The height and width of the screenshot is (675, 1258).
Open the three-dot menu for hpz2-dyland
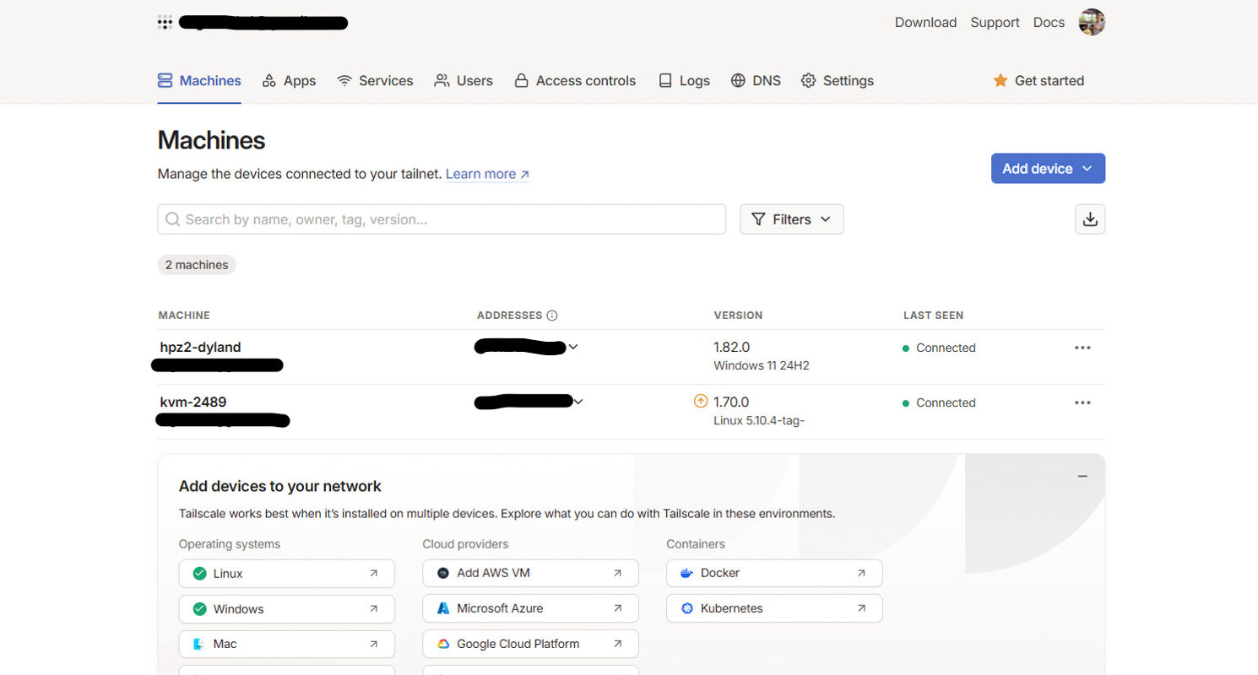pyautogui.click(x=1082, y=348)
